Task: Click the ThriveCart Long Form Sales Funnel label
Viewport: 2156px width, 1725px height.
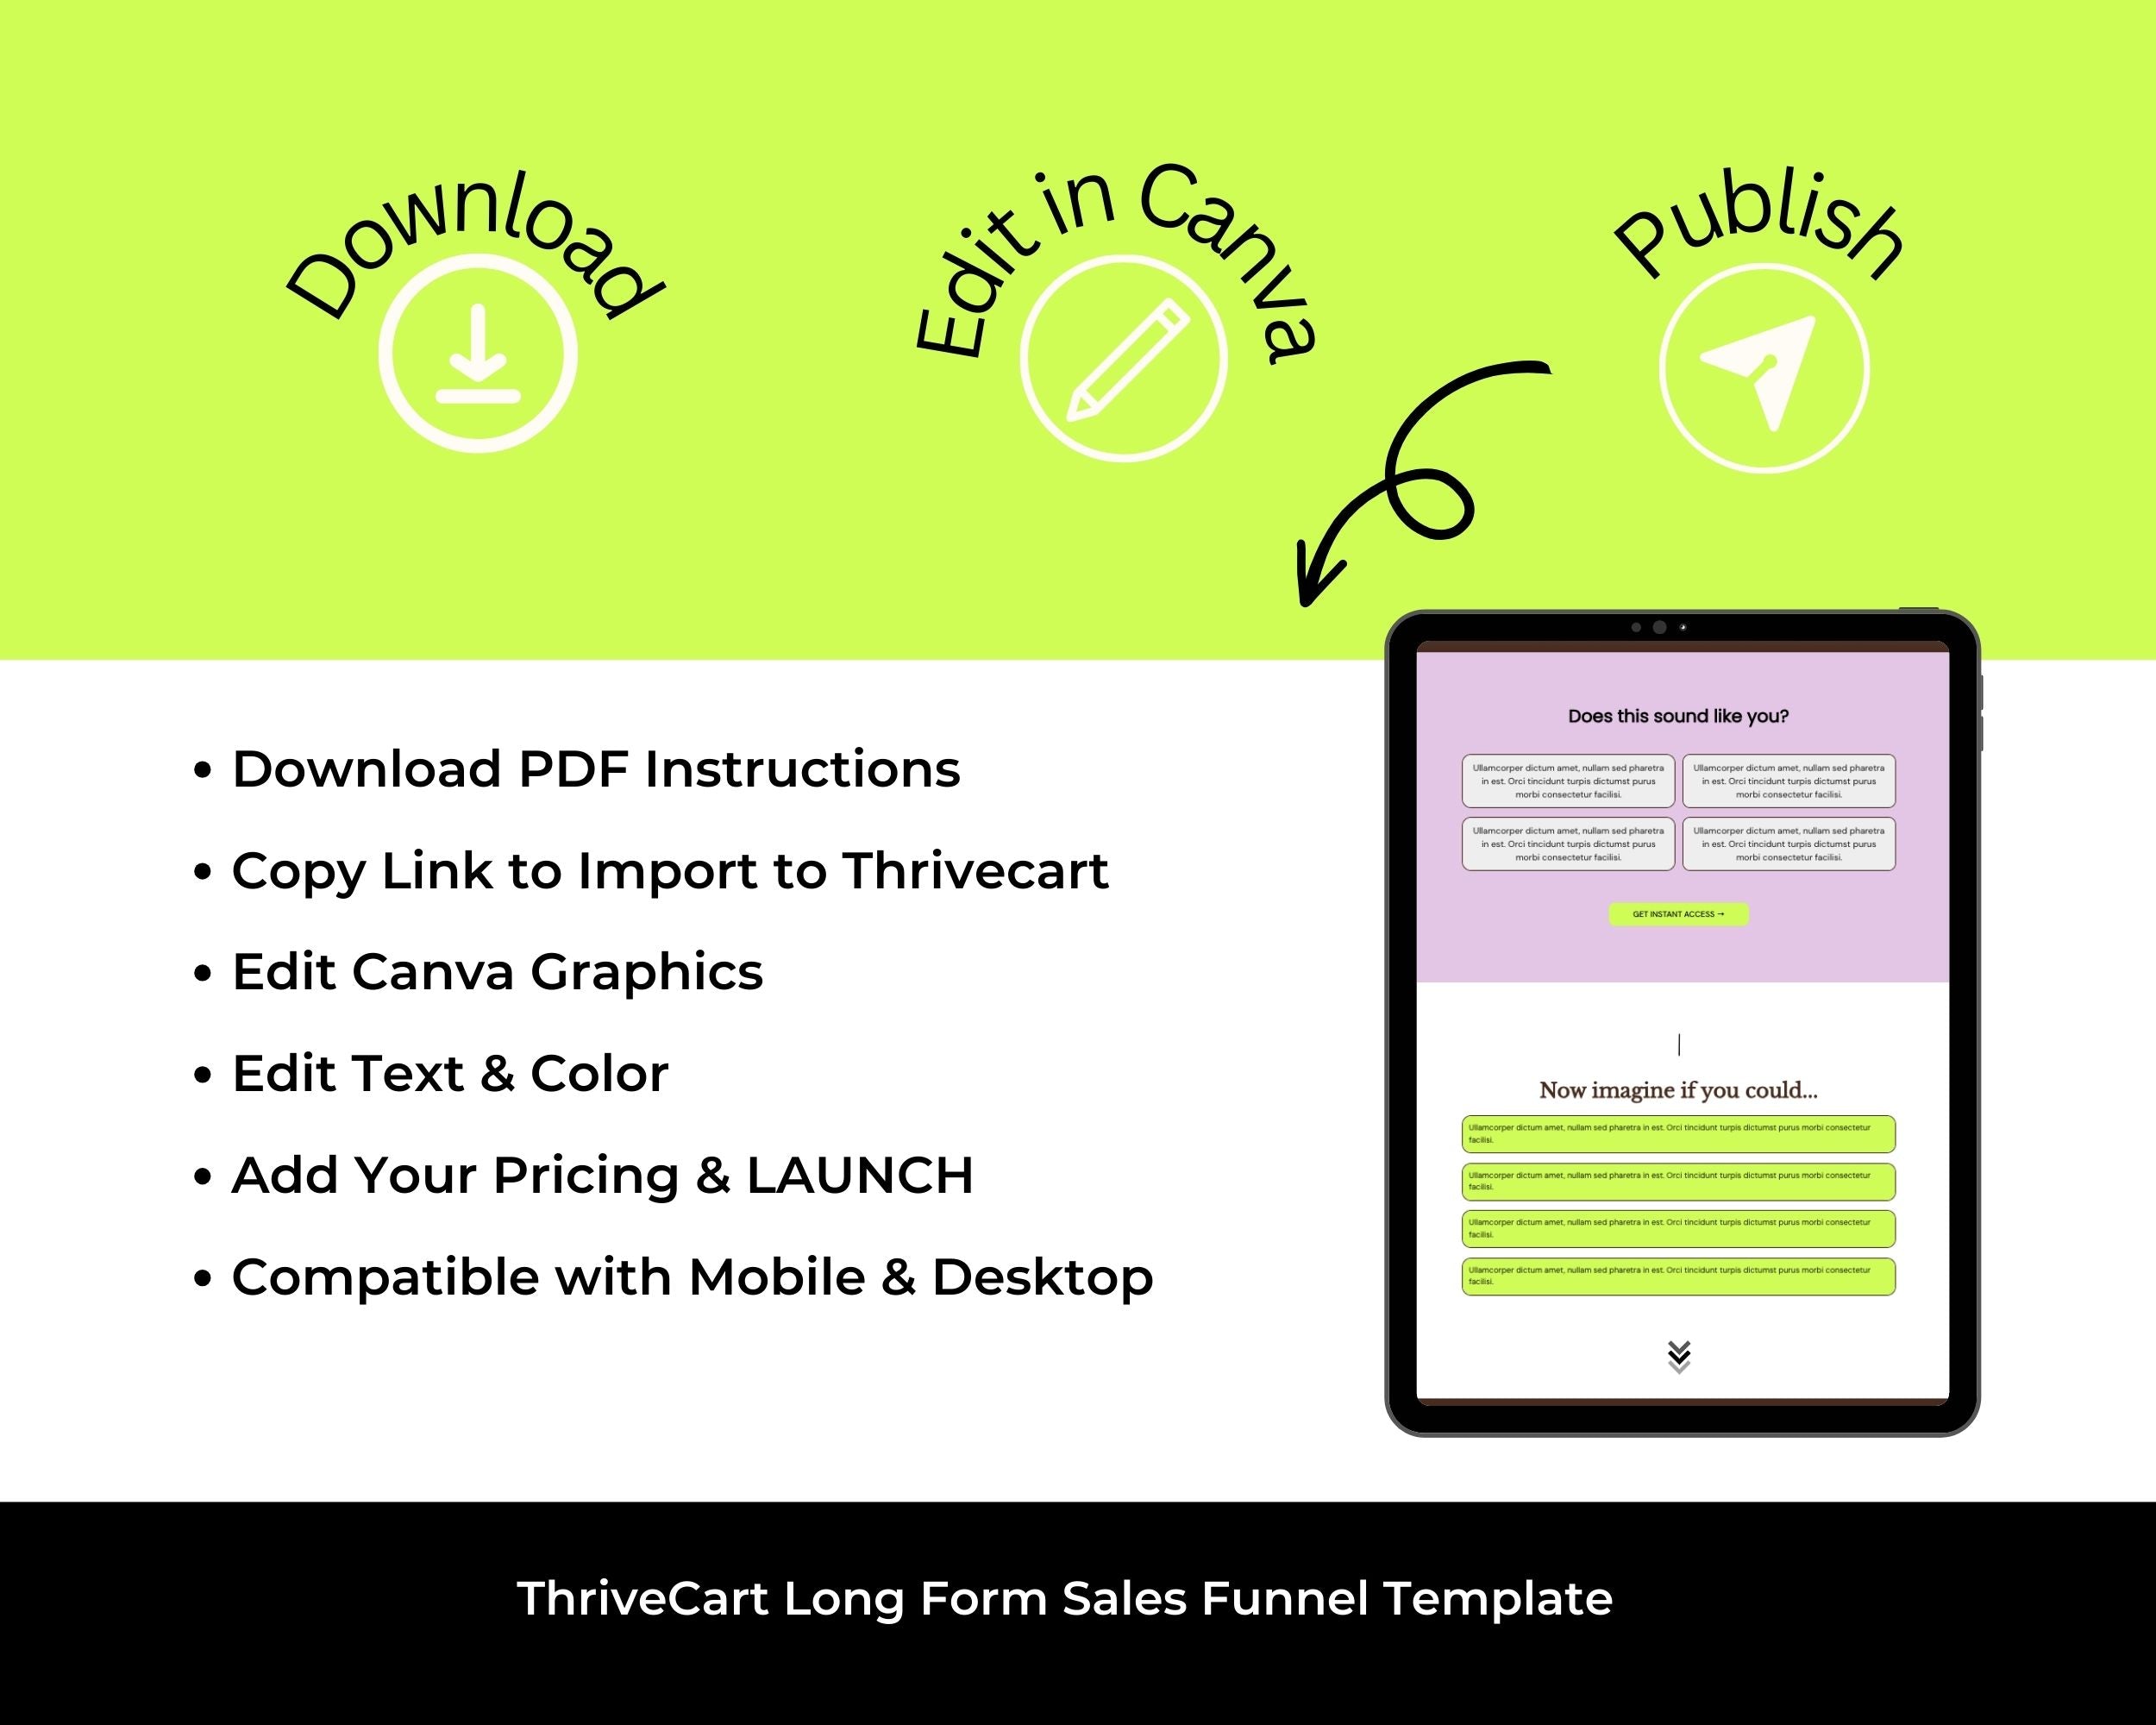Action: pyautogui.click(x=1077, y=1621)
